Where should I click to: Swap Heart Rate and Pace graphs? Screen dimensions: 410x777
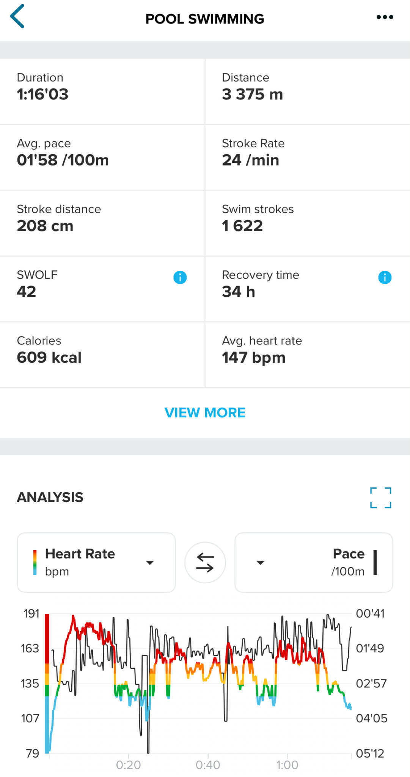pyautogui.click(x=205, y=562)
